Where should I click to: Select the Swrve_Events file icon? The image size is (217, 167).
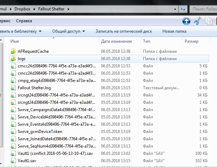click(x=13, y=124)
